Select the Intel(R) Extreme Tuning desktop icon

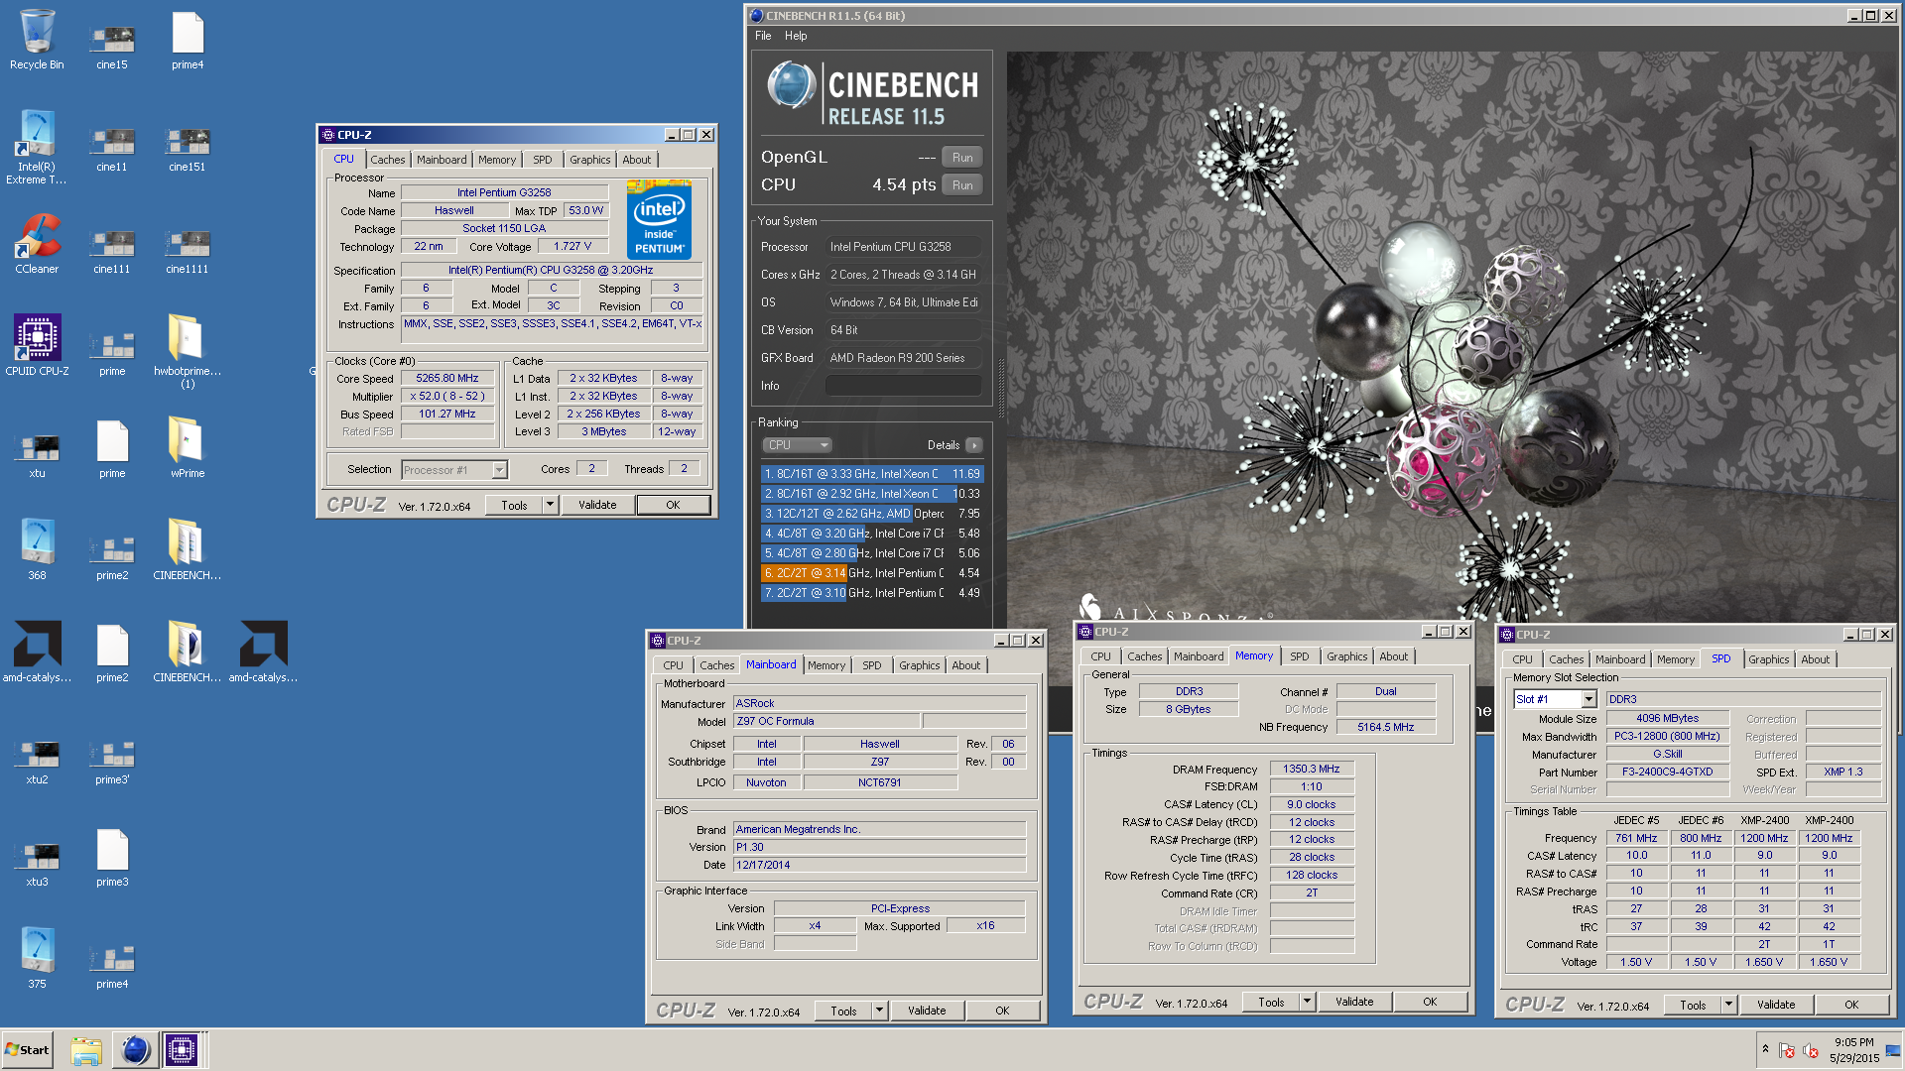37,146
